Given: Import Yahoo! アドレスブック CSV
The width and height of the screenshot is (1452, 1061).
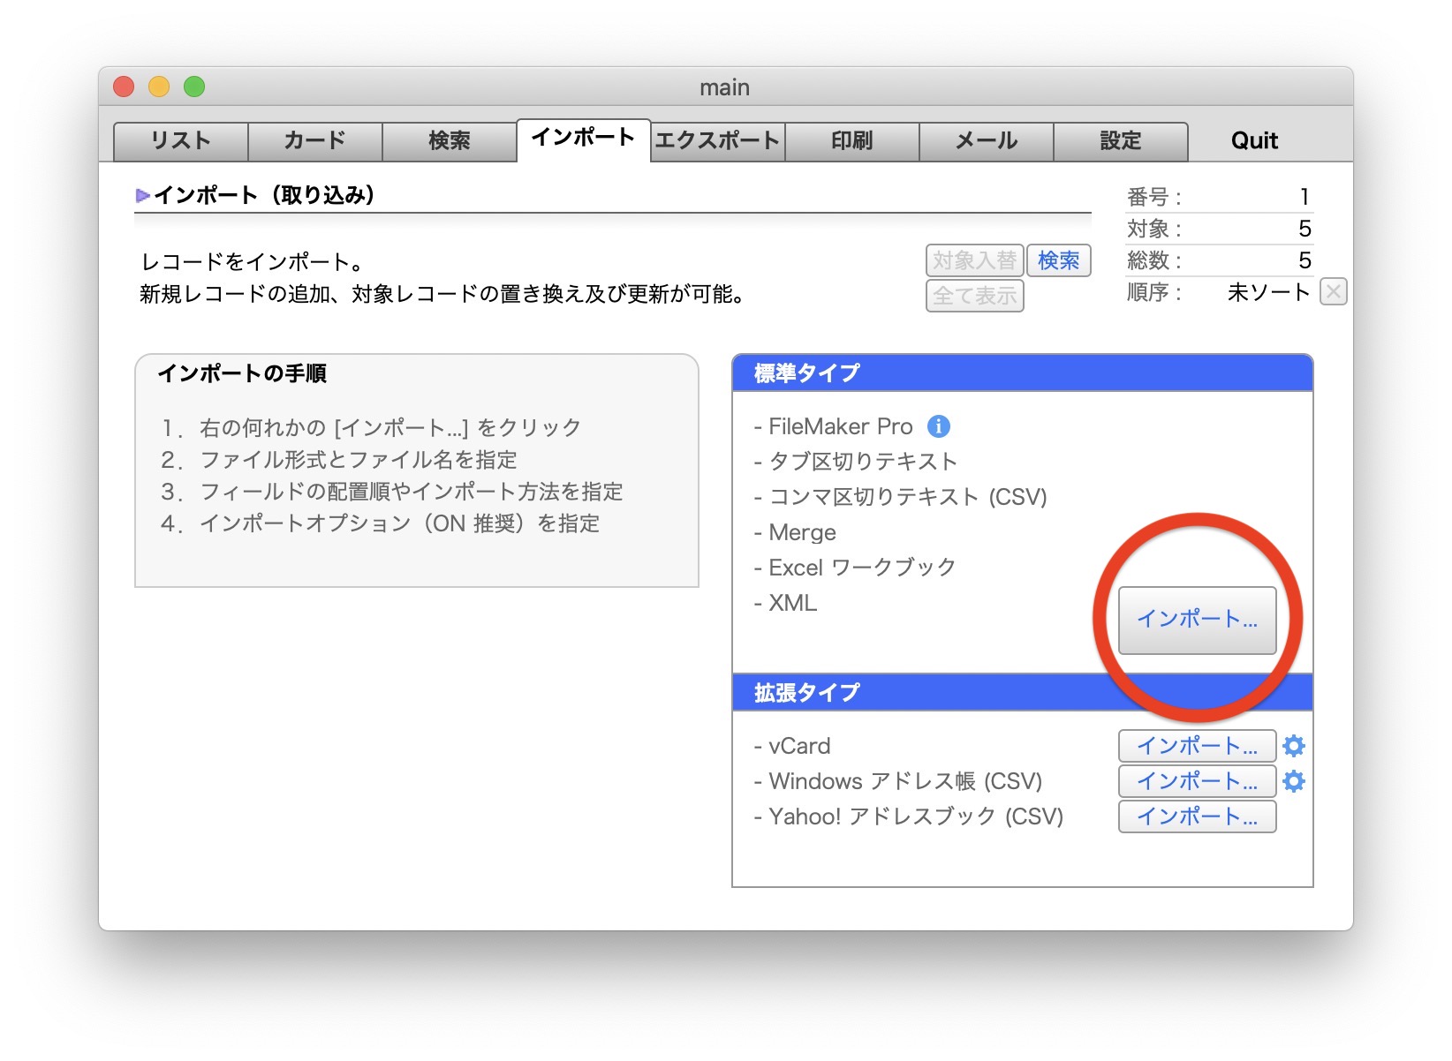Looking at the screenshot, I should (x=1197, y=816).
